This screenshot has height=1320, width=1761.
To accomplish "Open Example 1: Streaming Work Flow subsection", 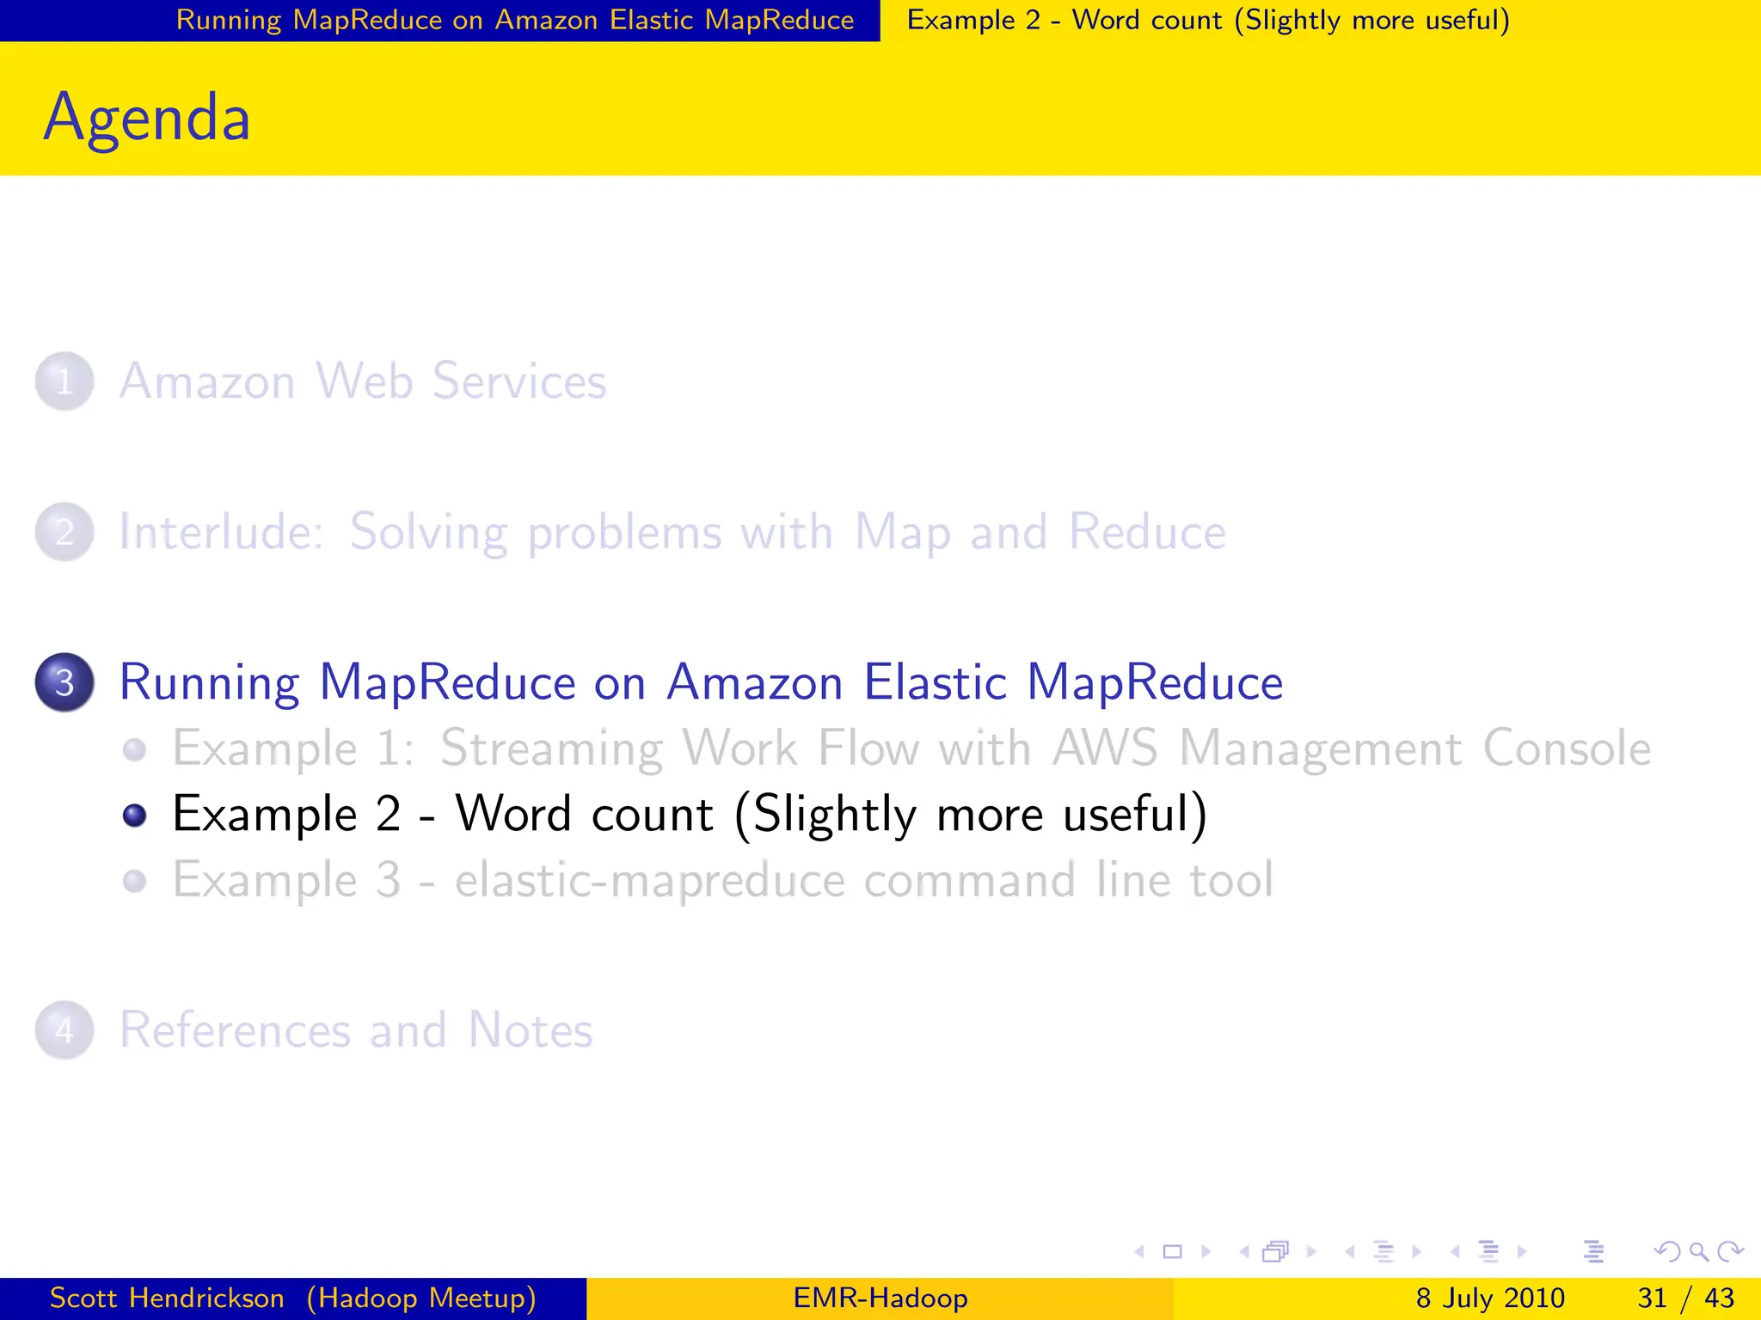I will click(x=911, y=748).
